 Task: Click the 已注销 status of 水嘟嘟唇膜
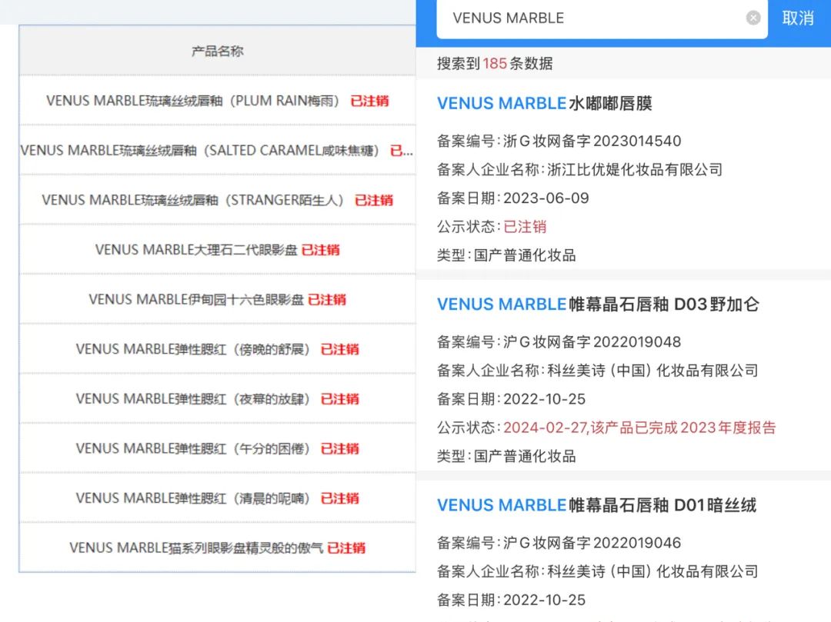pyautogui.click(x=525, y=227)
